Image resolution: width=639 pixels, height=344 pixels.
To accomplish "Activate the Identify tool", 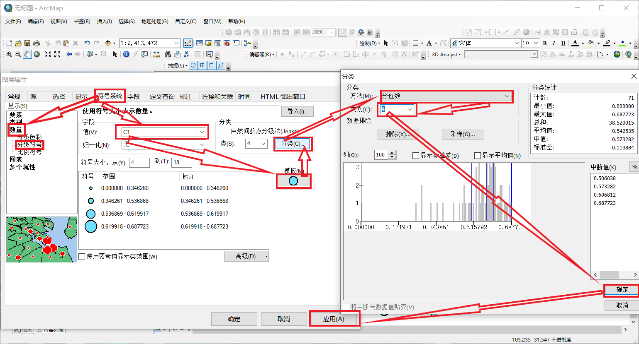I will (126, 54).
